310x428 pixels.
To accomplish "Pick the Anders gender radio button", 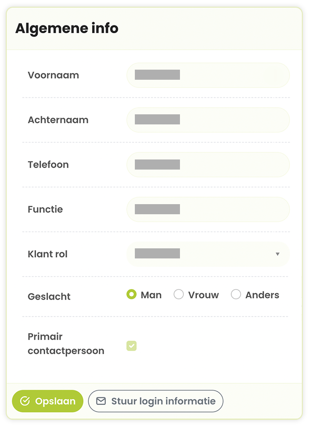I will click(x=236, y=294).
